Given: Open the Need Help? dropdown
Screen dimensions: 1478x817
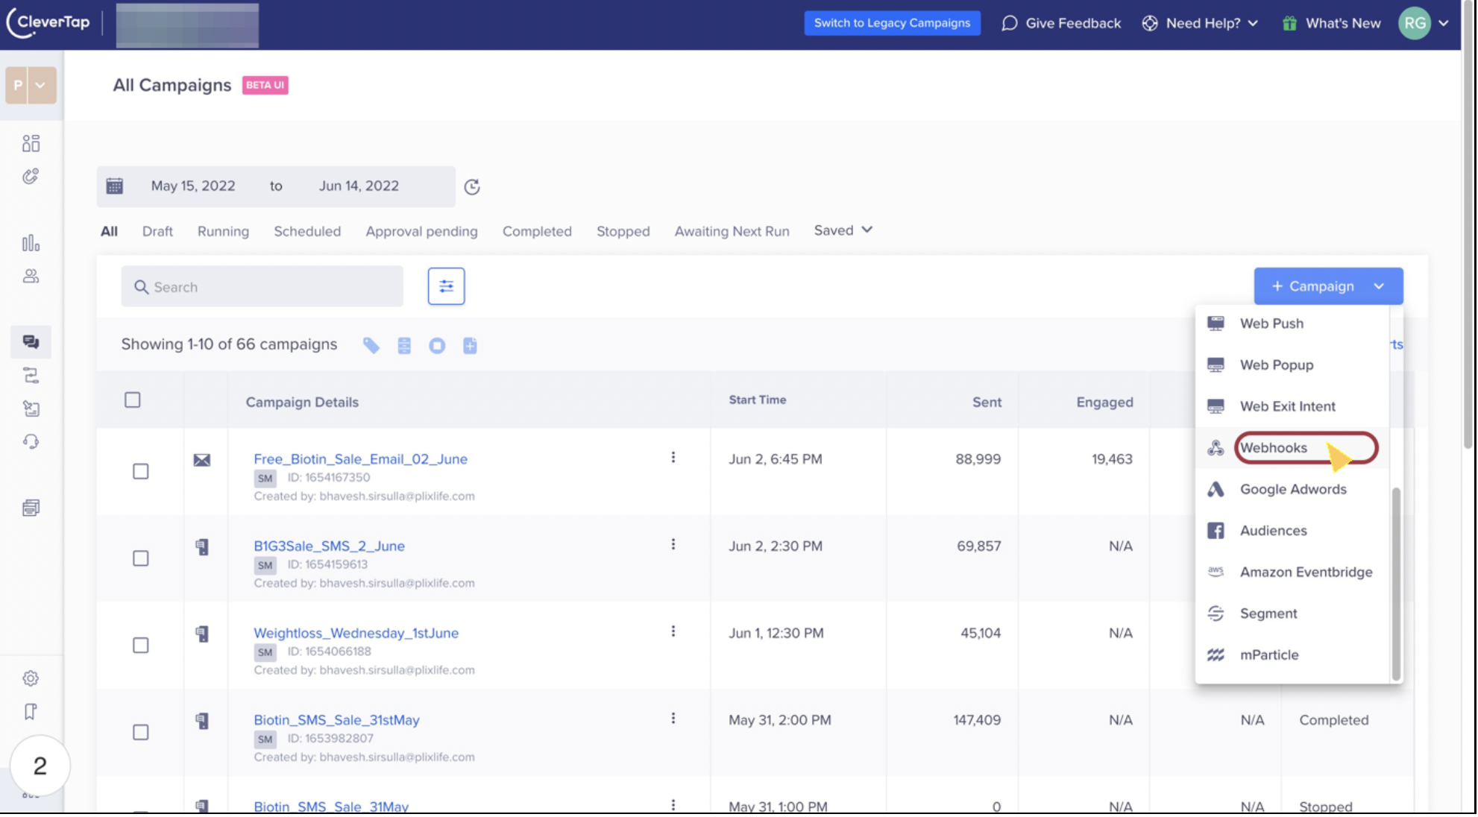Looking at the screenshot, I should point(1200,23).
